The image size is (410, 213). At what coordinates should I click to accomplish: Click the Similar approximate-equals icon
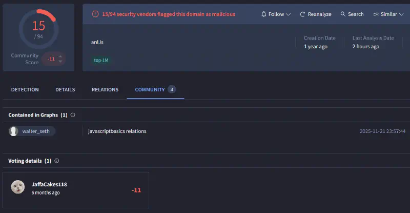pyautogui.click(x=376, y=14)
